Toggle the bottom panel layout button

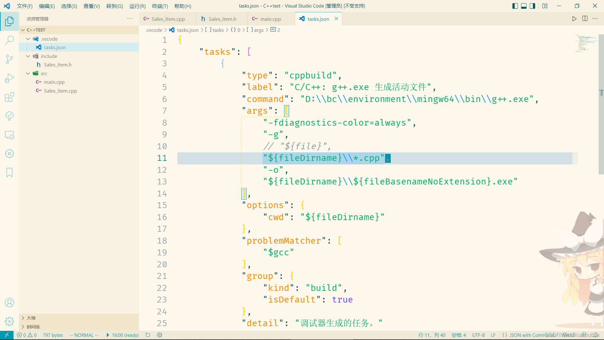pyautogui.click(x=524, y=6)
